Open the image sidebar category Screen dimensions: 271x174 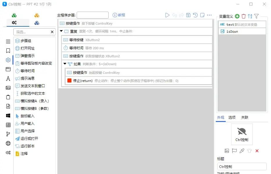tap(8, 88)
